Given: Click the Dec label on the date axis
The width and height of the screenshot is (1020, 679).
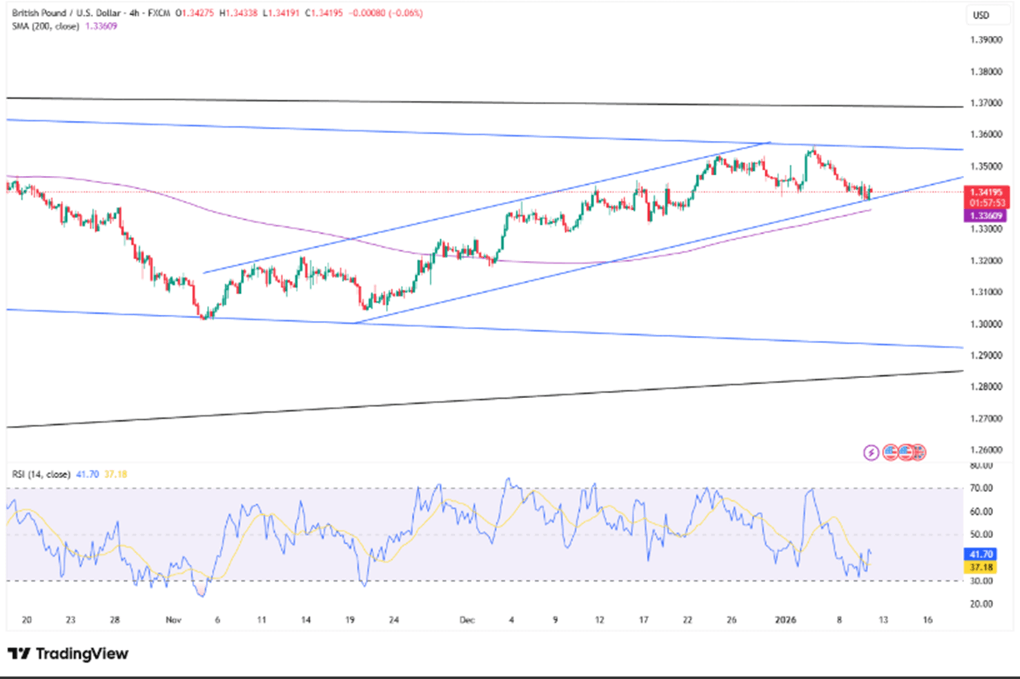Looking at the screenshot, I should [467, 620].
